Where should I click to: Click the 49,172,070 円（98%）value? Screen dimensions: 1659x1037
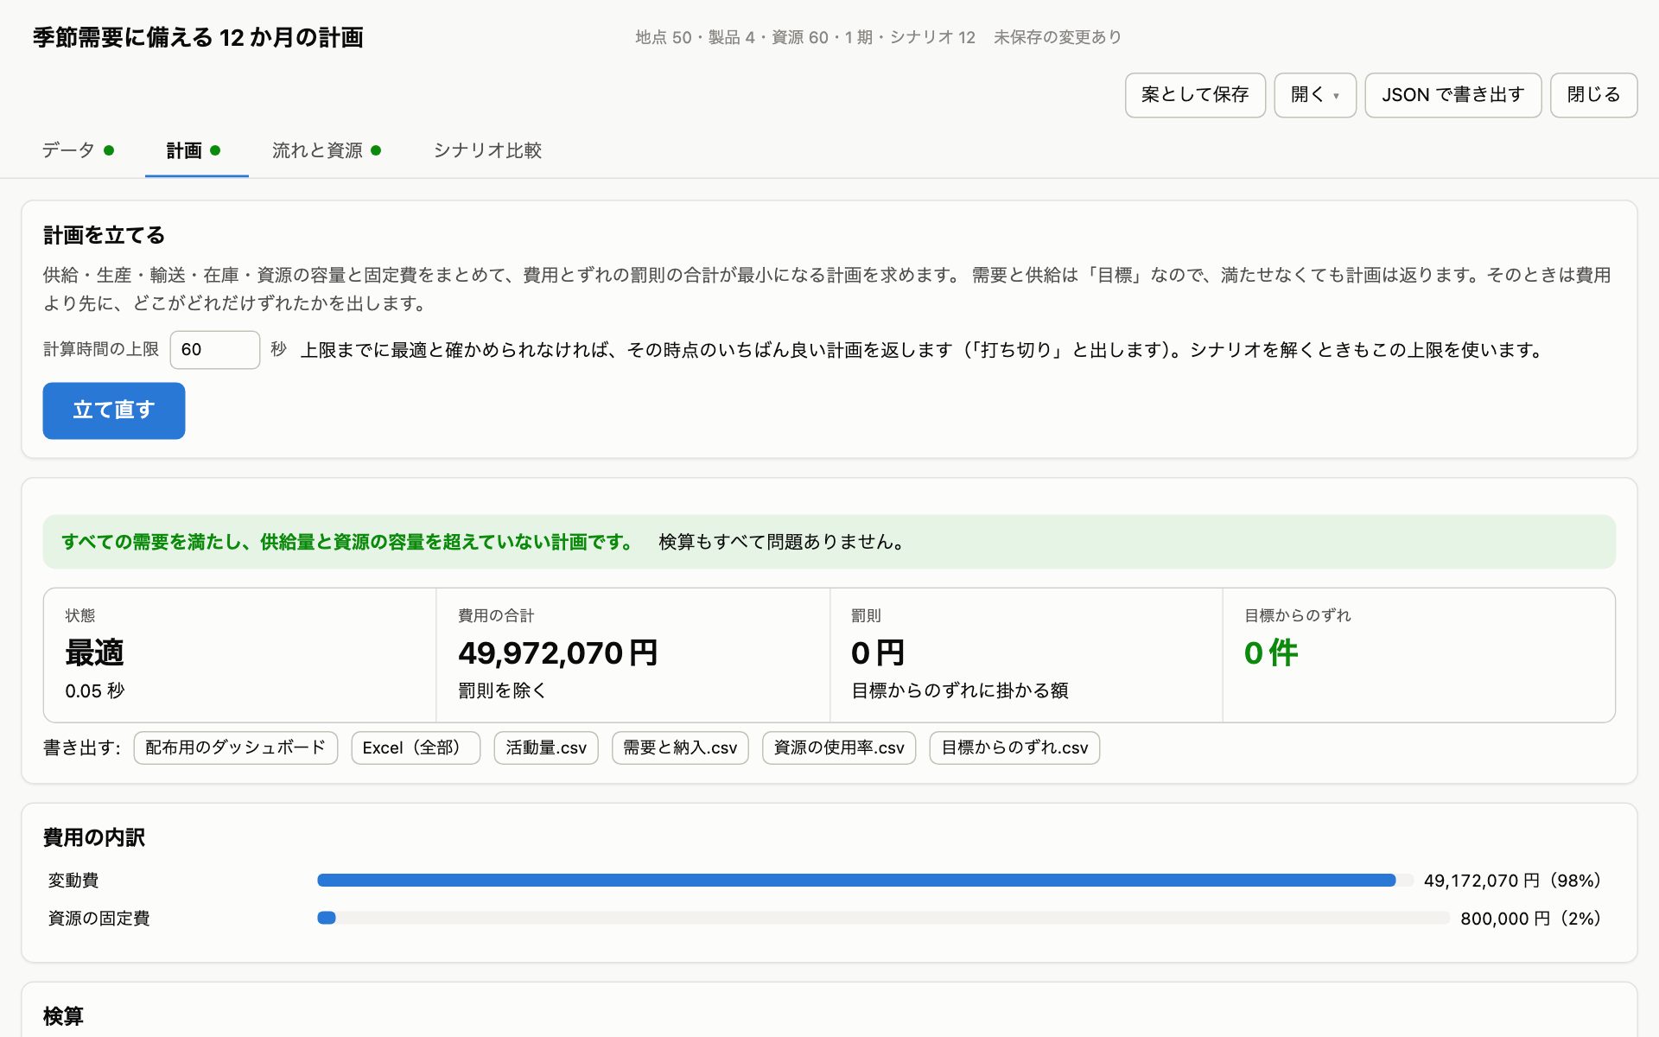[1512, 881]
